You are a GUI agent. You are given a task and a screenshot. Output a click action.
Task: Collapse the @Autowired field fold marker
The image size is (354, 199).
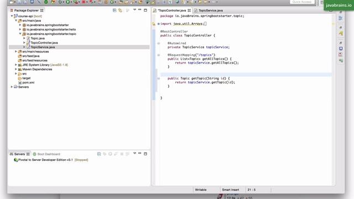click(159, 43)
